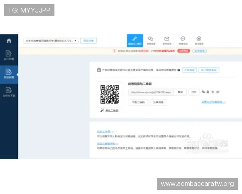This screenshot has width=242, height=194.
Task: Switch to the 链接与二维码 link and QR tab
Action: point(135,41)
